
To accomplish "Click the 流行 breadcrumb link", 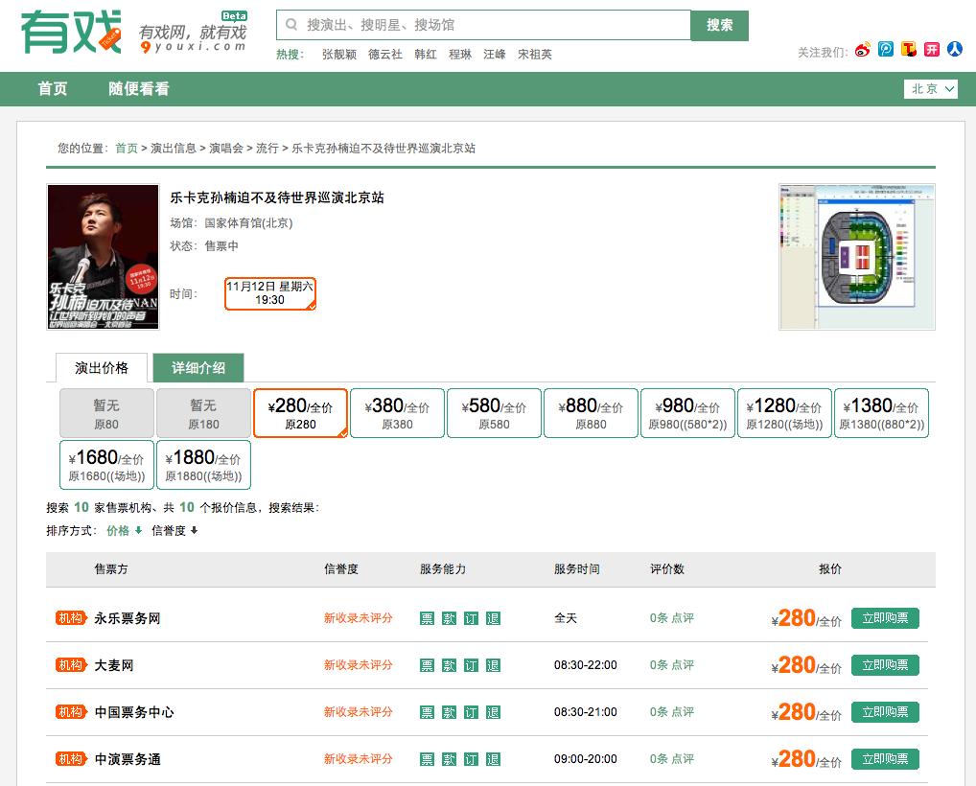I will coord(267,149).
